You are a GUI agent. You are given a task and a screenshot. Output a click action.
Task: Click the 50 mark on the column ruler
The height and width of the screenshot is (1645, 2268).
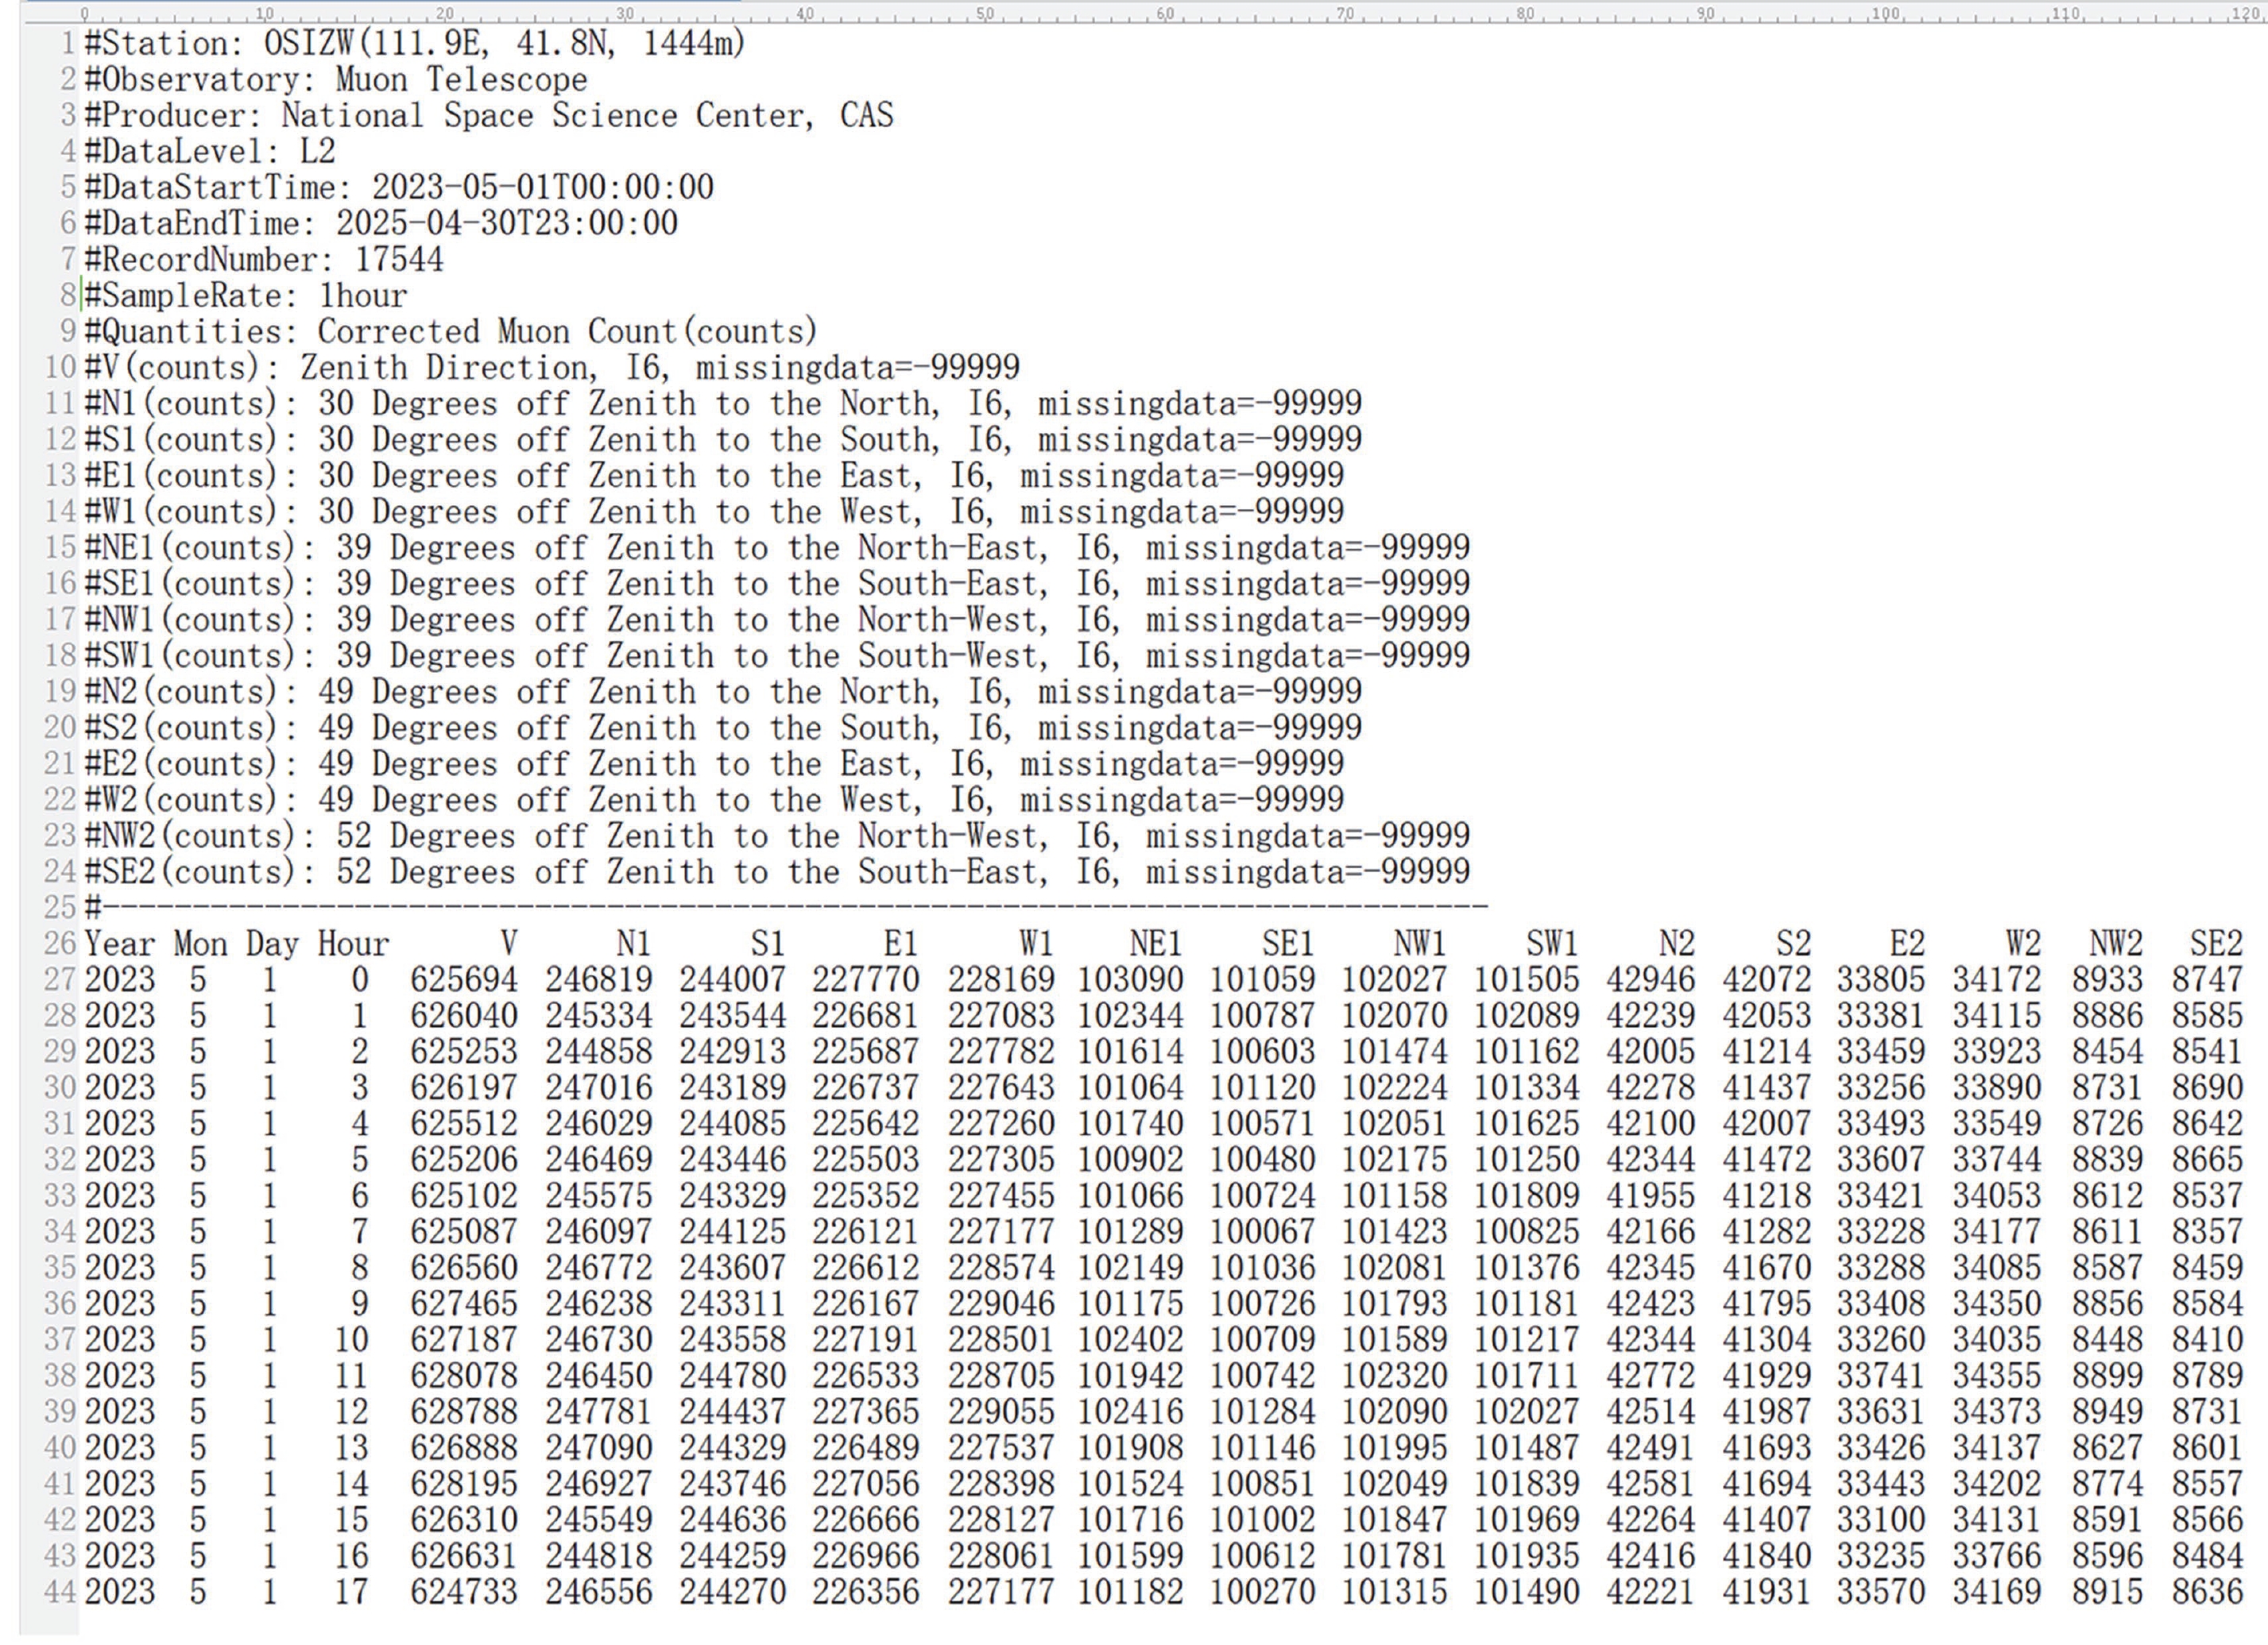tap(985, 14)
